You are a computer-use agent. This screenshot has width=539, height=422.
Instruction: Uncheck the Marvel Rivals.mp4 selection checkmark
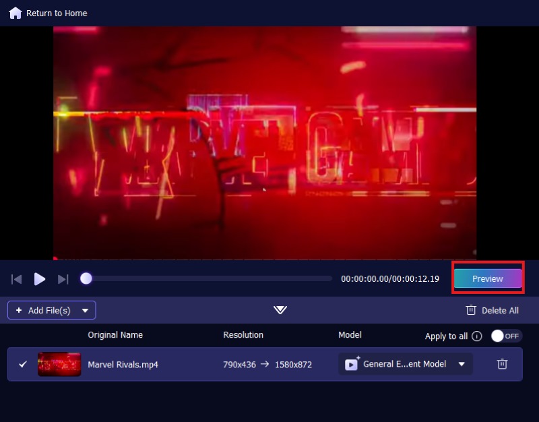point(22,364)
